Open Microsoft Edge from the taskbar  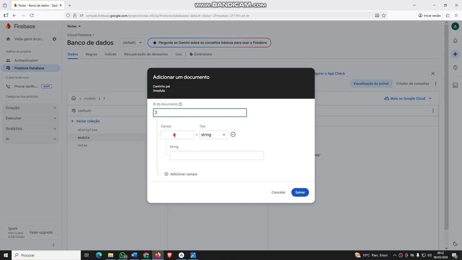tap(99, 255)
